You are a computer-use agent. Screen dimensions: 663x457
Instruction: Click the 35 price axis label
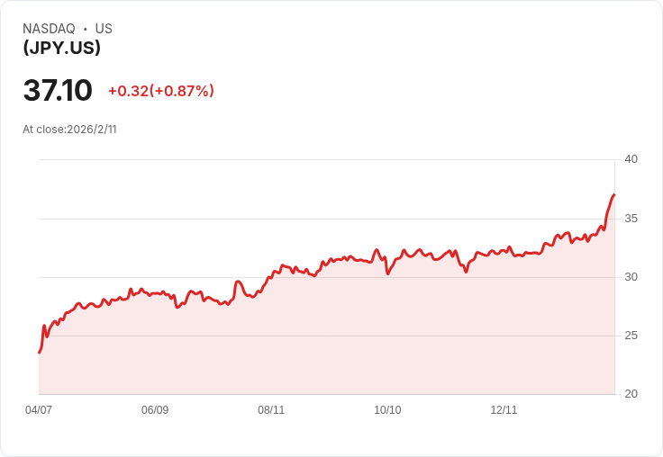631,219
